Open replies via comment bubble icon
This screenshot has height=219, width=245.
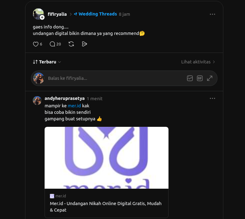click(x=52, y=44)
